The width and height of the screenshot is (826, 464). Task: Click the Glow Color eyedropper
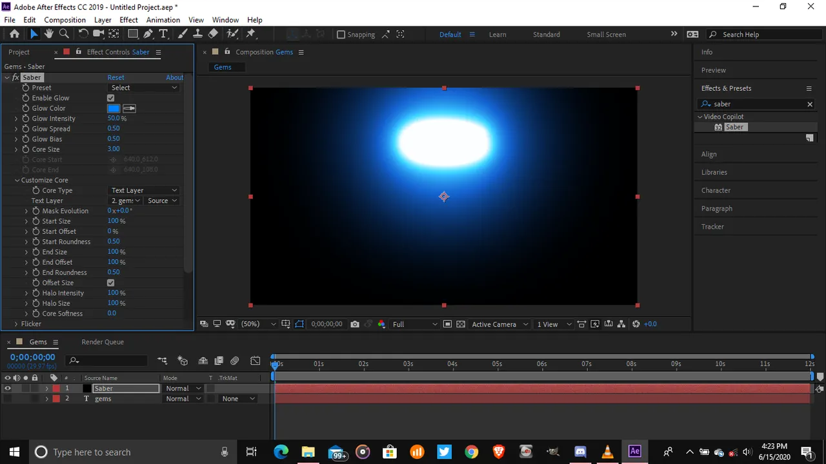point(129,108)
